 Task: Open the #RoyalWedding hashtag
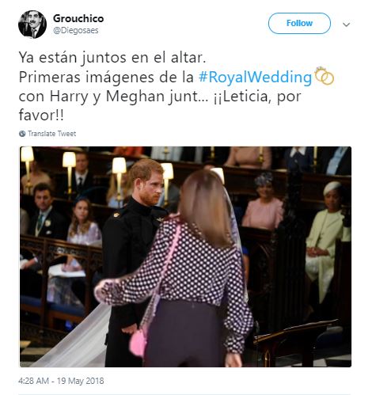(x=255, y=78)
